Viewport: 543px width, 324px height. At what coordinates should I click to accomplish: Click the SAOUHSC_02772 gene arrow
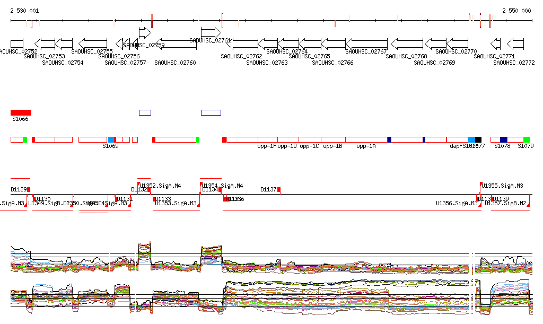515,44
